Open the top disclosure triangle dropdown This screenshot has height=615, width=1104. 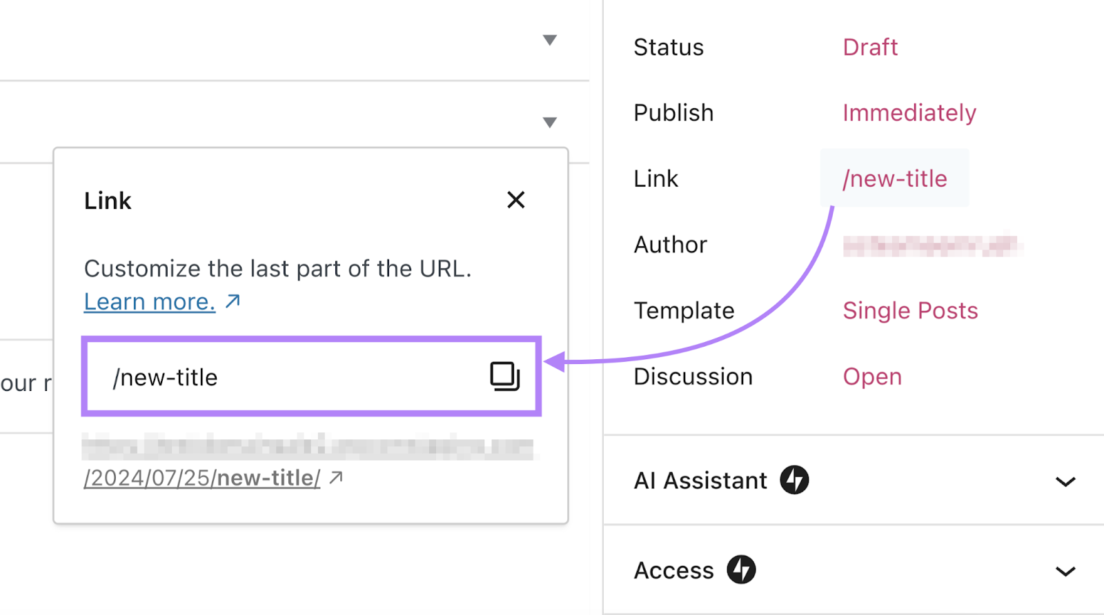pyautogui.click(x=550, y=40)
